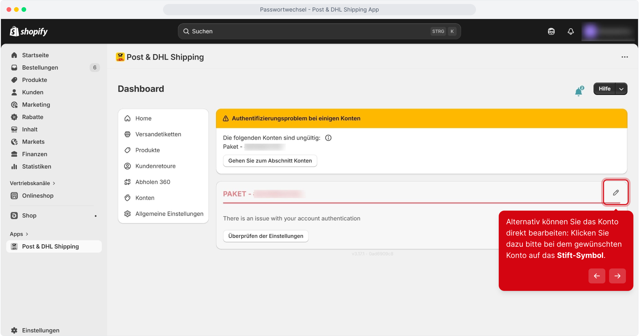Click the info icon next to ungültig
639x336 pixels.
click(328, 138)
